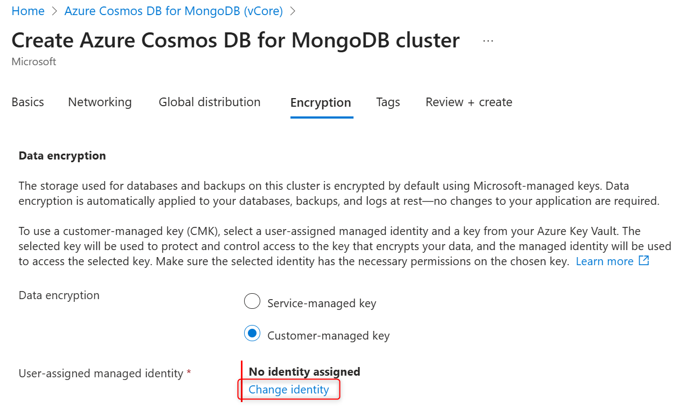Click the chevron after the Cosmos DB breadcrumb

(293, 11)
